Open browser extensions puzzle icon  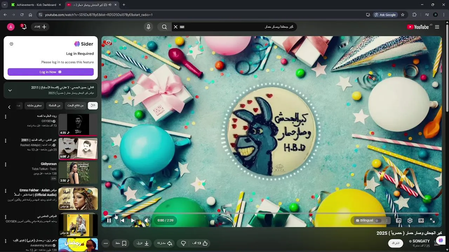point(415,15)
